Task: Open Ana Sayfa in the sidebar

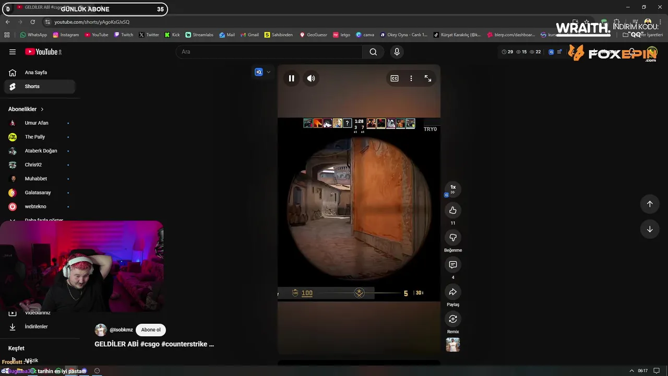Action: click(x=40, y=73)
